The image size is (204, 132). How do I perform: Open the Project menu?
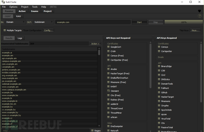click(x=25, y=7)
